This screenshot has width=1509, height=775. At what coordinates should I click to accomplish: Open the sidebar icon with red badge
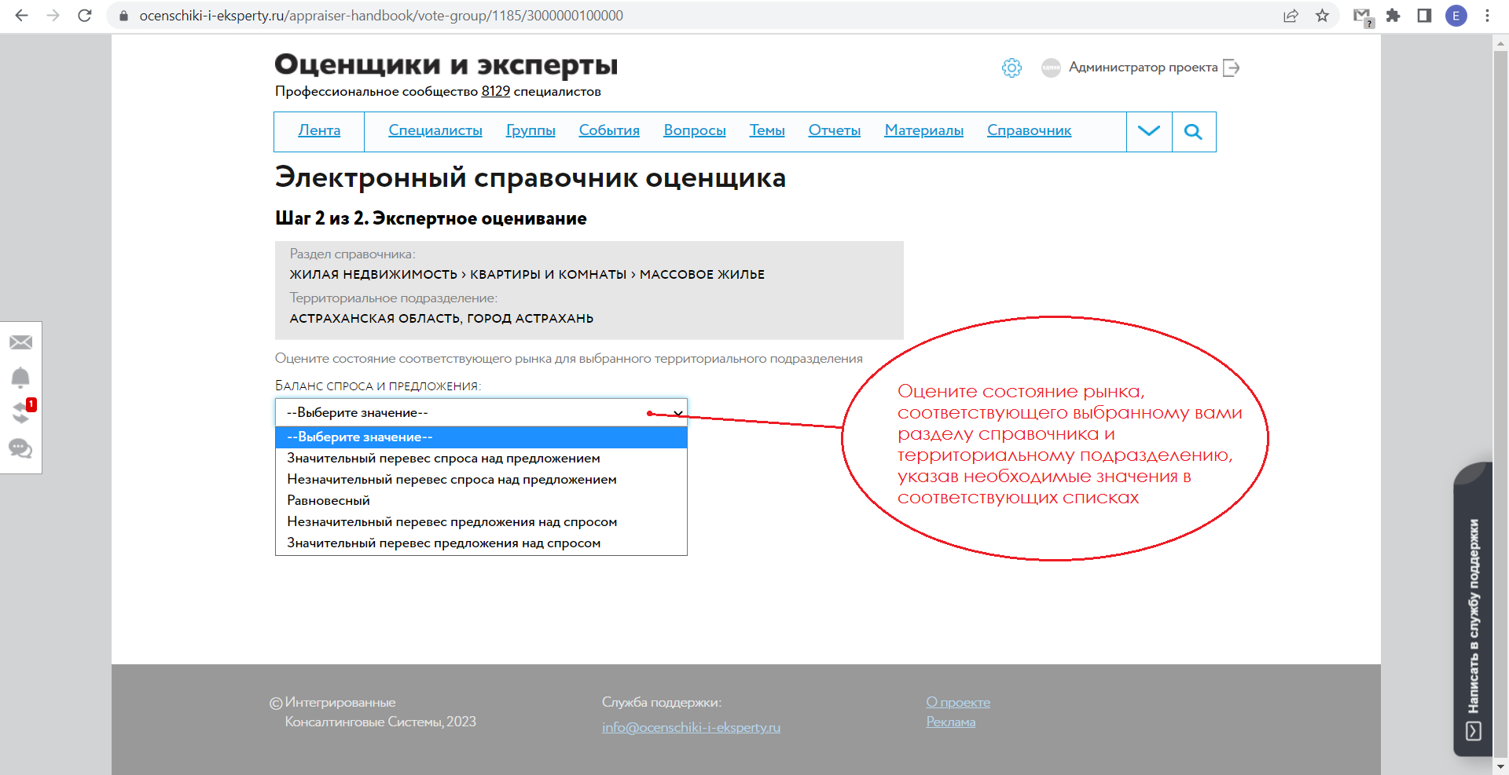(22, 411)
